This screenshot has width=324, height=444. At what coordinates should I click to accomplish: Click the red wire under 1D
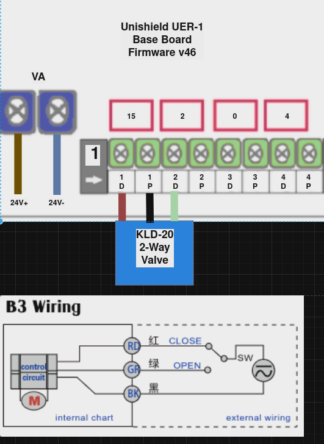pyautogui.click(x=122, y=207)
